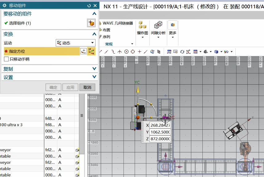Toggle the bounded grid point snap icon

point(159,52)
